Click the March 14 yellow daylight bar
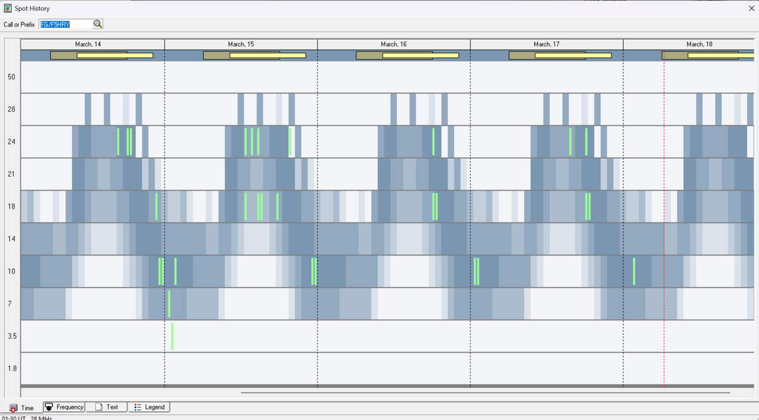Viewport: 759px width, 420px height. 115,55
